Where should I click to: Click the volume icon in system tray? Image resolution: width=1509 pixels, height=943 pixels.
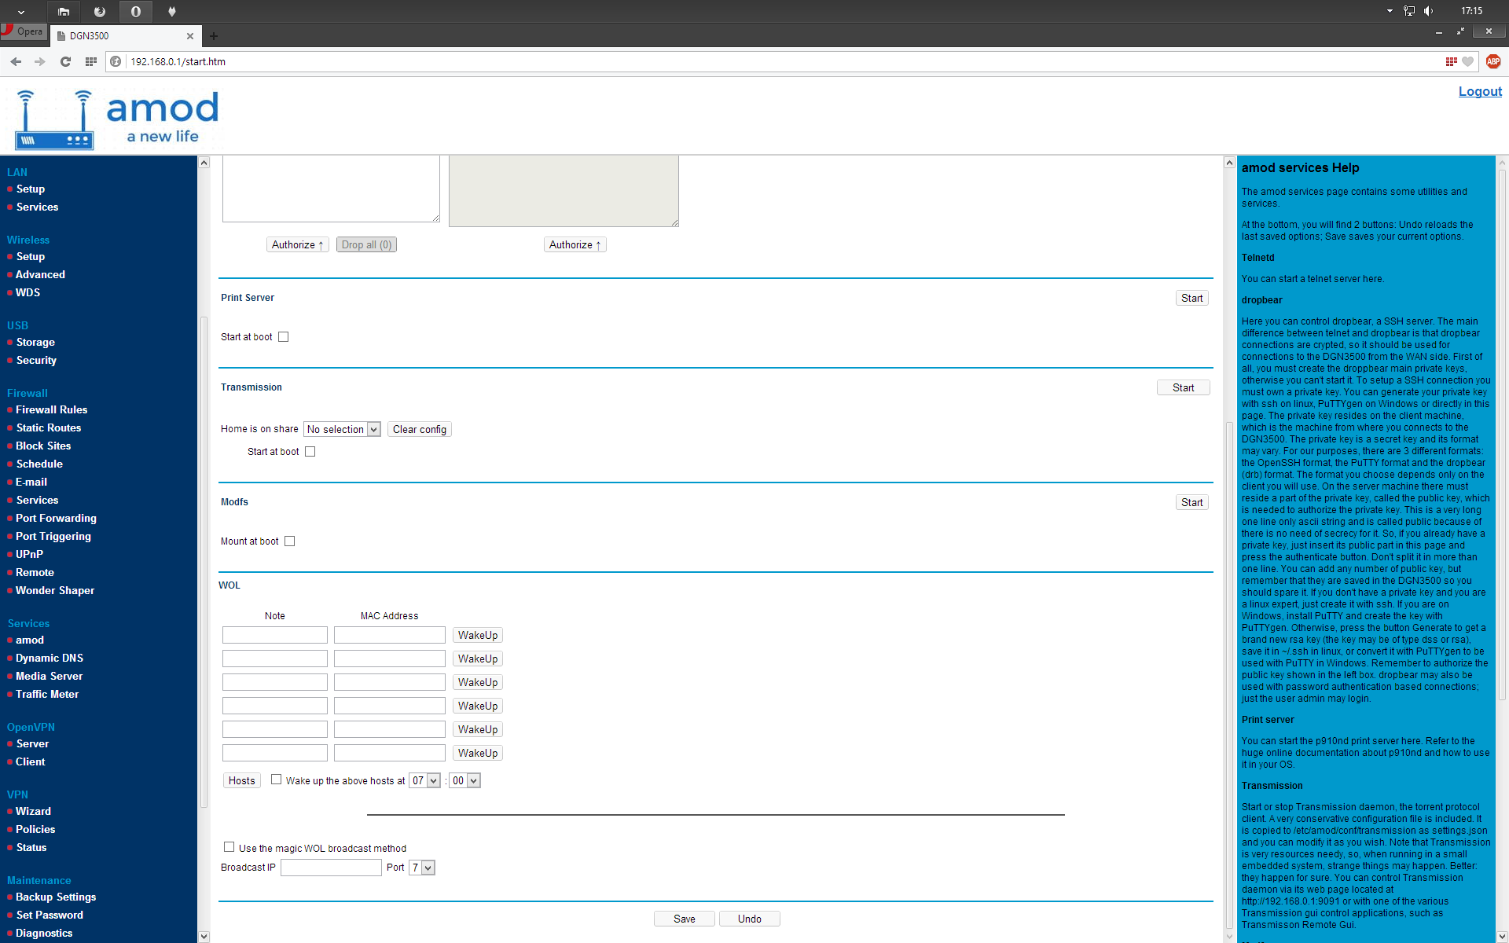pos(1428,11)
